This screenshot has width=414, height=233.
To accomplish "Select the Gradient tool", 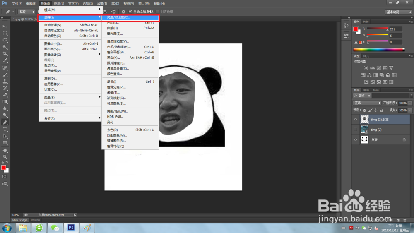I will (x=5, y=101).
